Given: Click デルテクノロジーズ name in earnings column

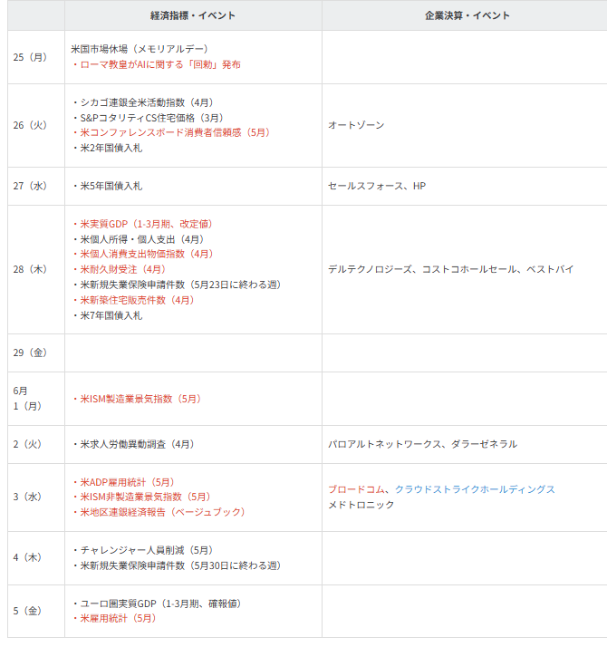Looking at the screenshot, I should point(371,269).
